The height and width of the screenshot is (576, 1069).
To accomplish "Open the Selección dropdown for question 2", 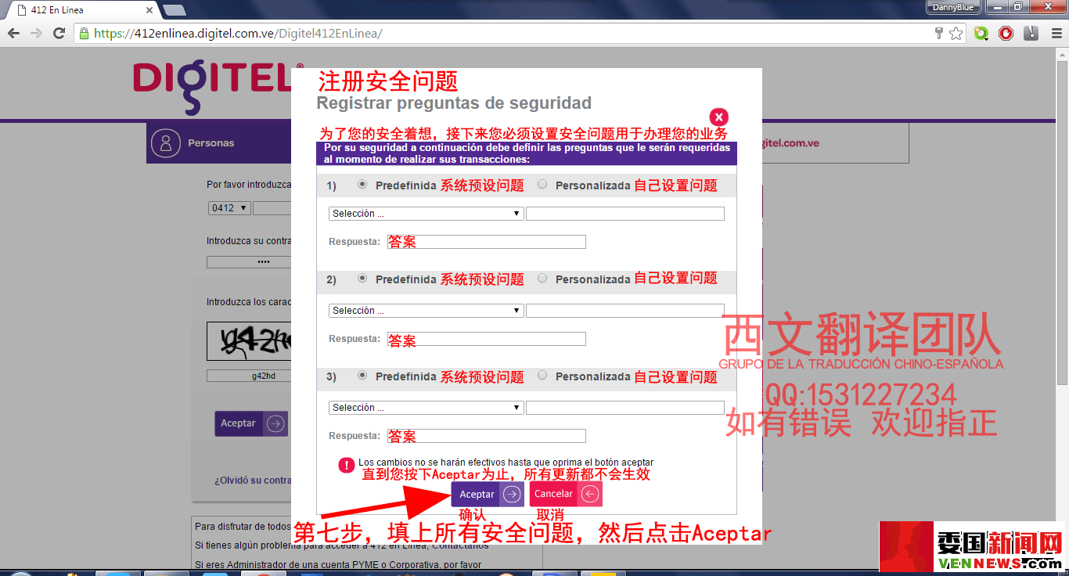I will (426, 311).
